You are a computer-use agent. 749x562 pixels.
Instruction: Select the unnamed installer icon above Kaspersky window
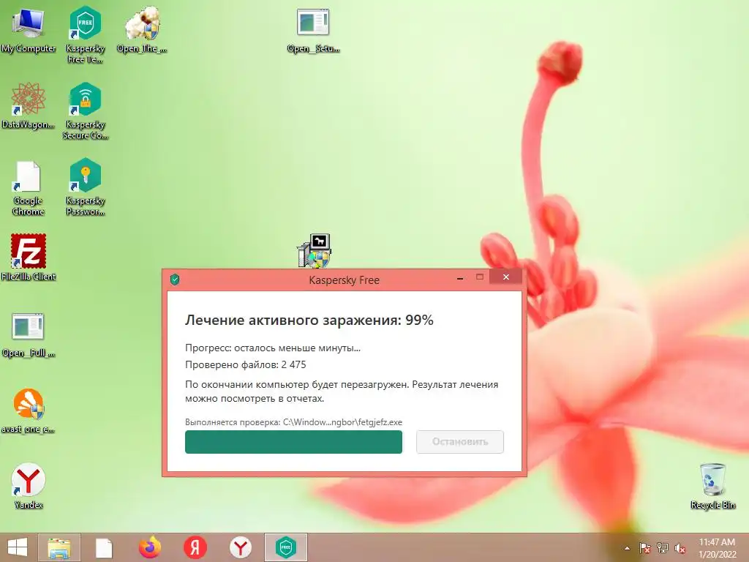[x=315, y=250]
